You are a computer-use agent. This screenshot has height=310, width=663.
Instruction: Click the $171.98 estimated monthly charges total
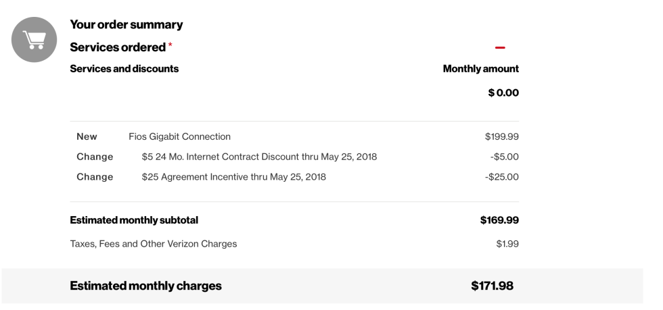coord(493,286)
